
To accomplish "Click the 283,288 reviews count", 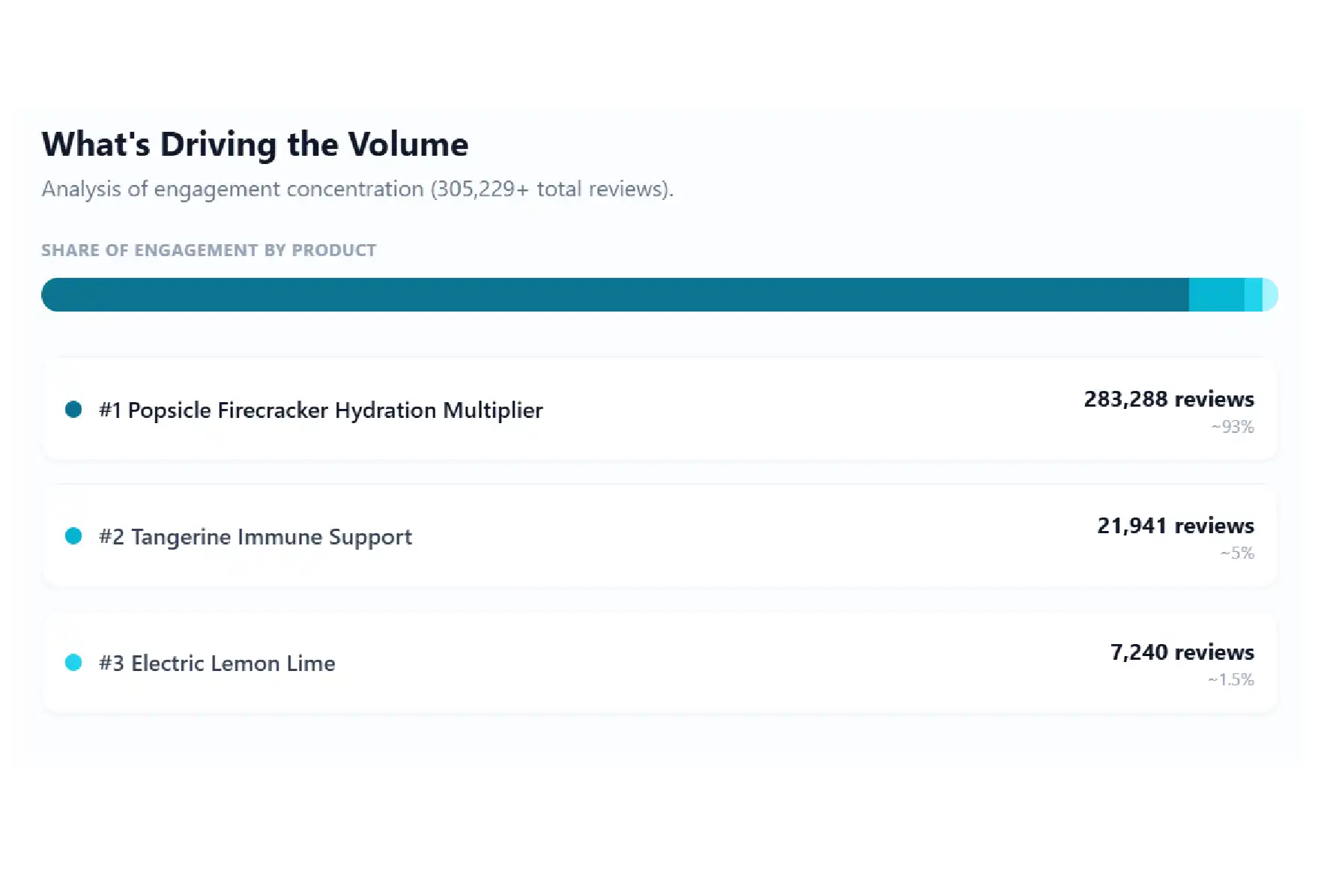I will tap(1169, 399).
